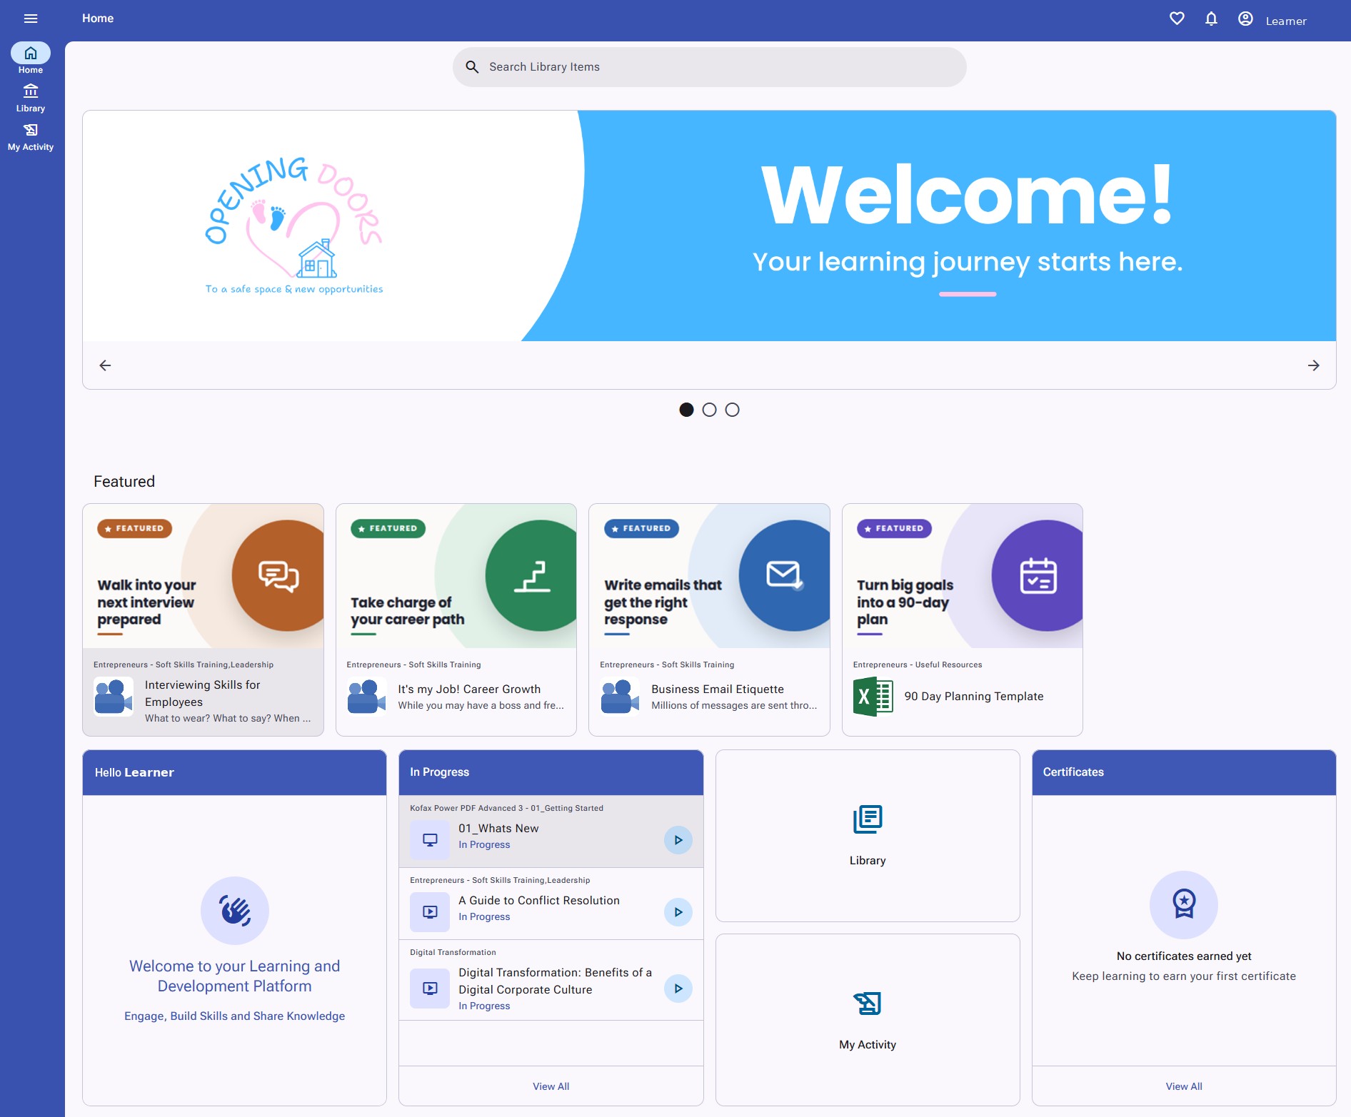
Task: Open the 90-day plan featured card image
Action: [963, 576]
